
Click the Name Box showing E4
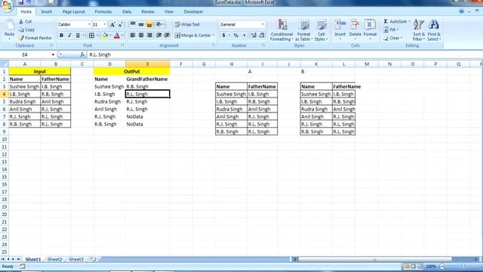[25, 54]
